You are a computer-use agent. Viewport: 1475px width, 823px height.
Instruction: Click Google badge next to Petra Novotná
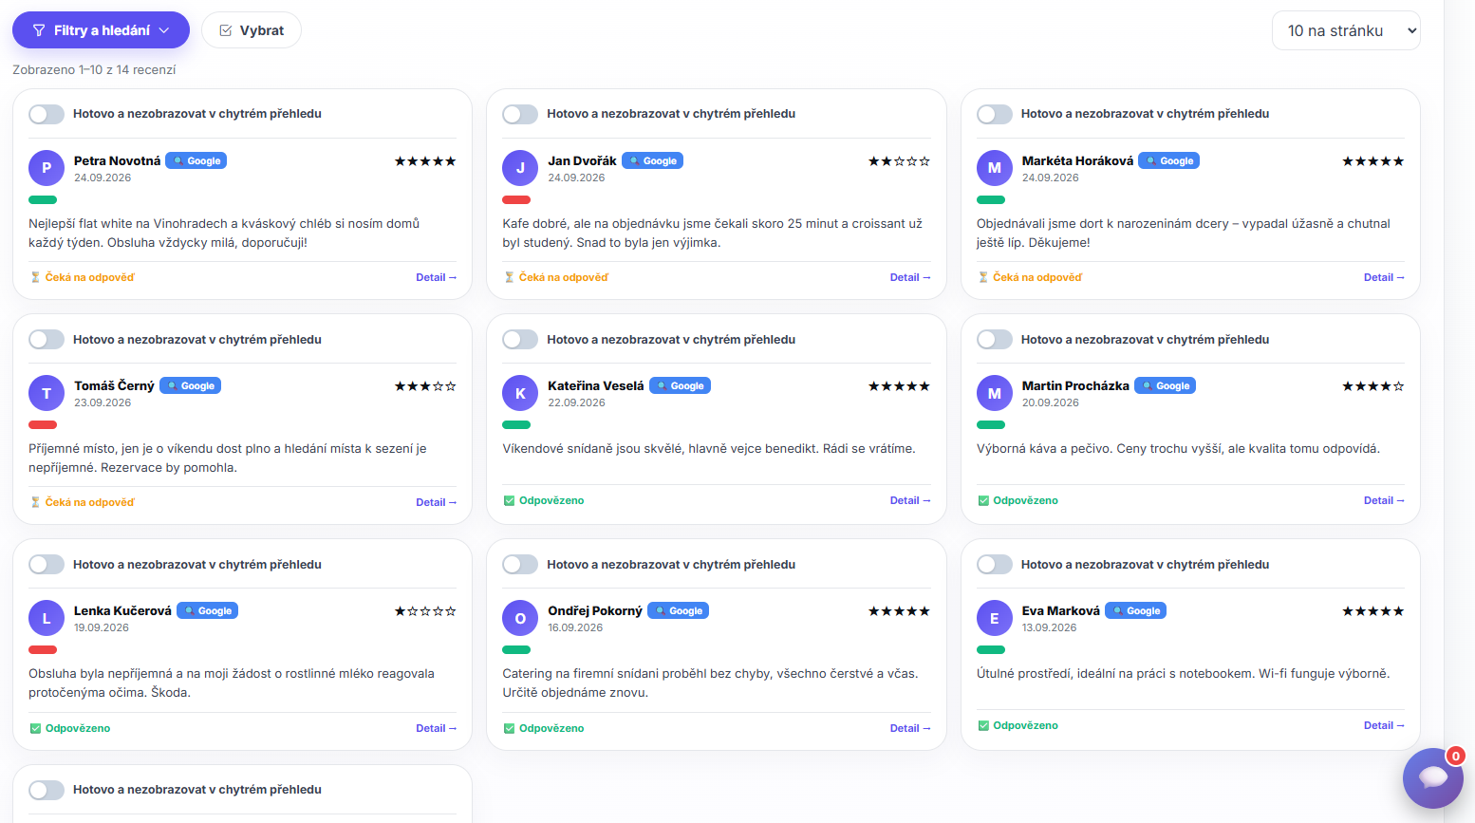click(x=196, y=161)
